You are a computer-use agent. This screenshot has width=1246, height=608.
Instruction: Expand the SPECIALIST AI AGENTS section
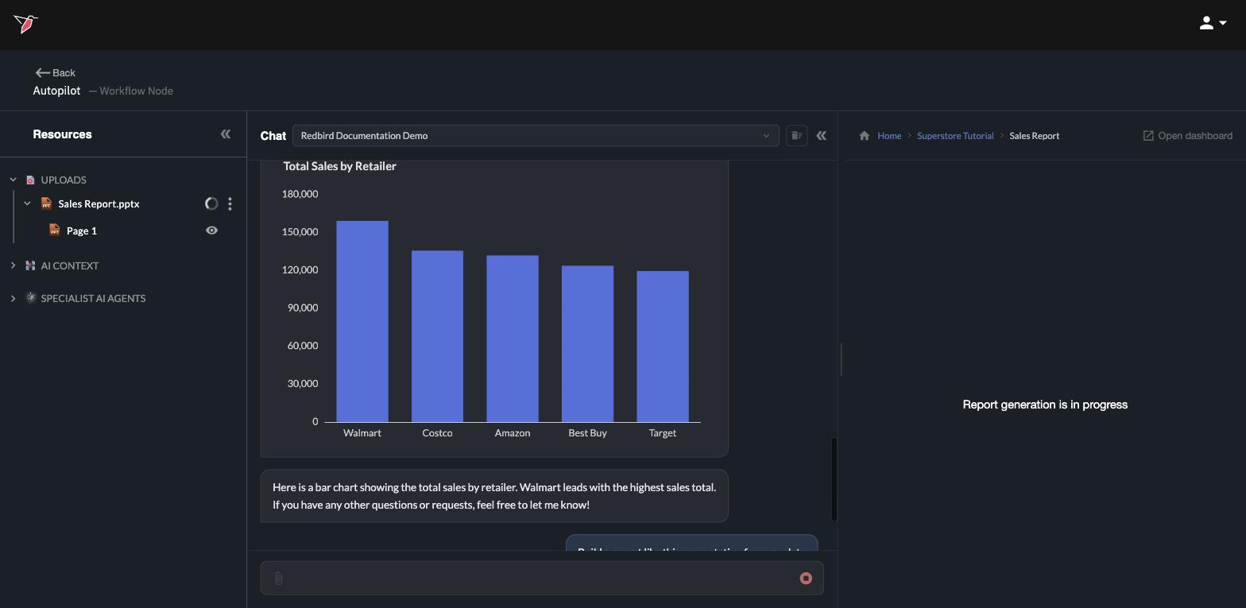(13, 298)
